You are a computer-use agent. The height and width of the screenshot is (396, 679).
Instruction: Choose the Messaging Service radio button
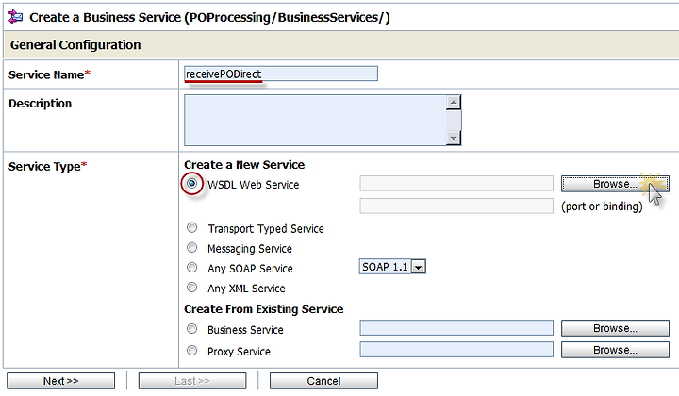(x=191, y=248)
